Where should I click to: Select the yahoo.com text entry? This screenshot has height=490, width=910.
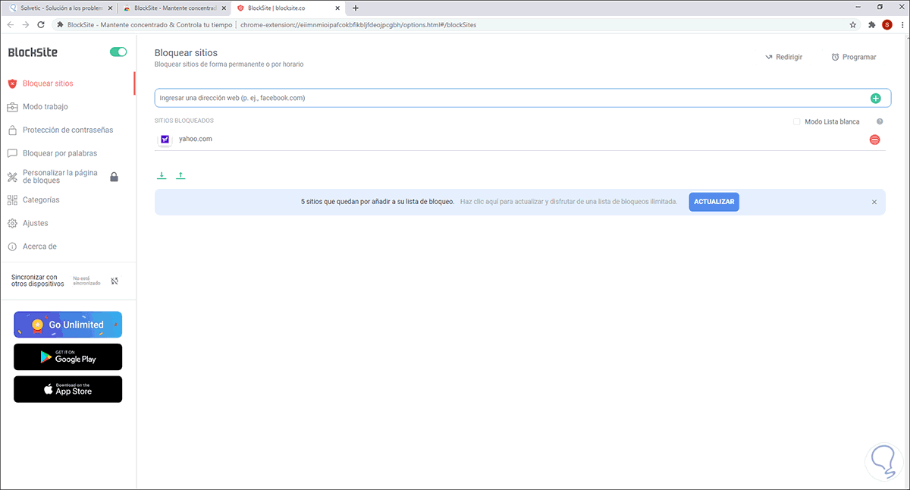tap(196, 139)
